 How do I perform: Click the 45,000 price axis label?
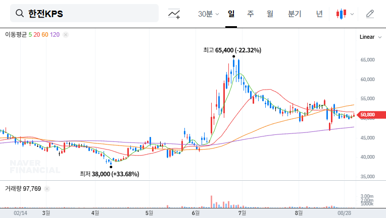[x=367, y=138]
